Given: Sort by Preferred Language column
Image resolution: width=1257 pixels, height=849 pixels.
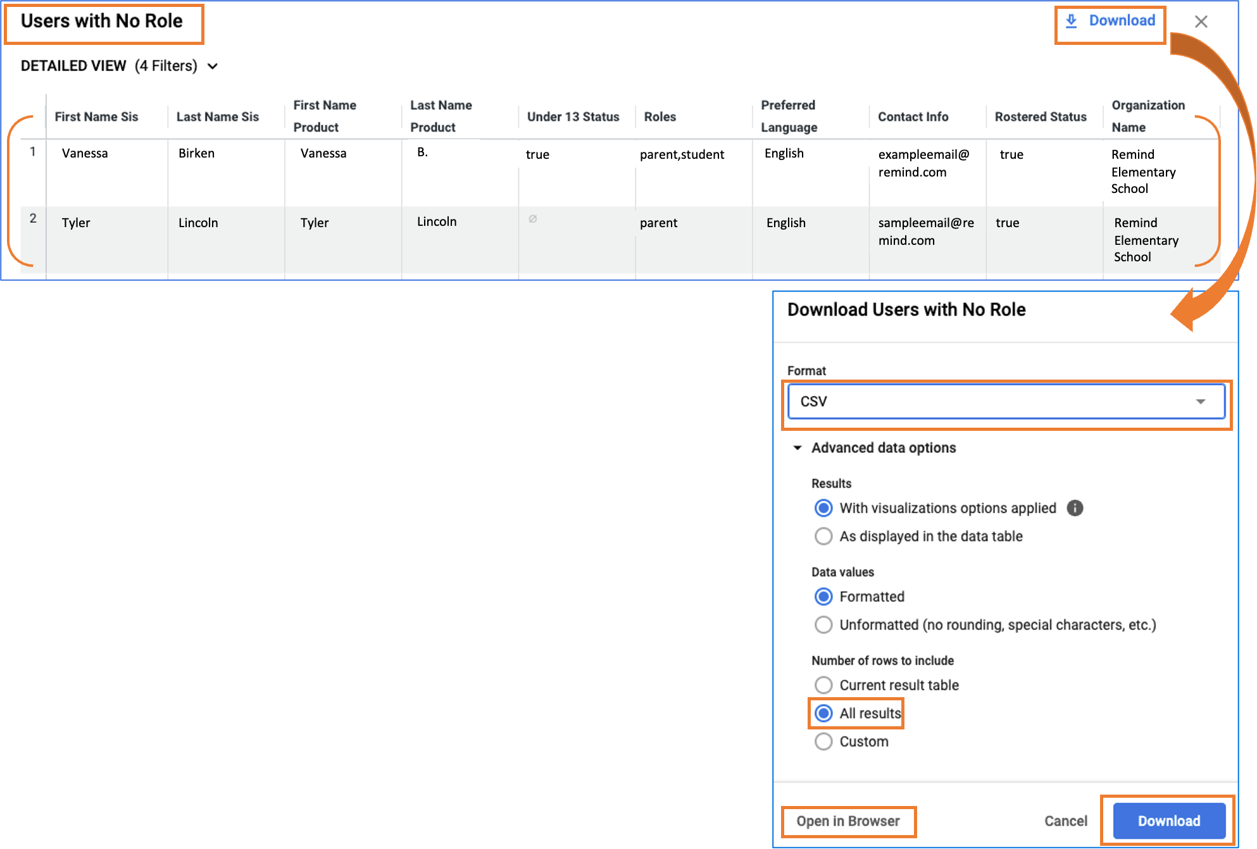Looking at the screenshot, I should click(789, 116).
